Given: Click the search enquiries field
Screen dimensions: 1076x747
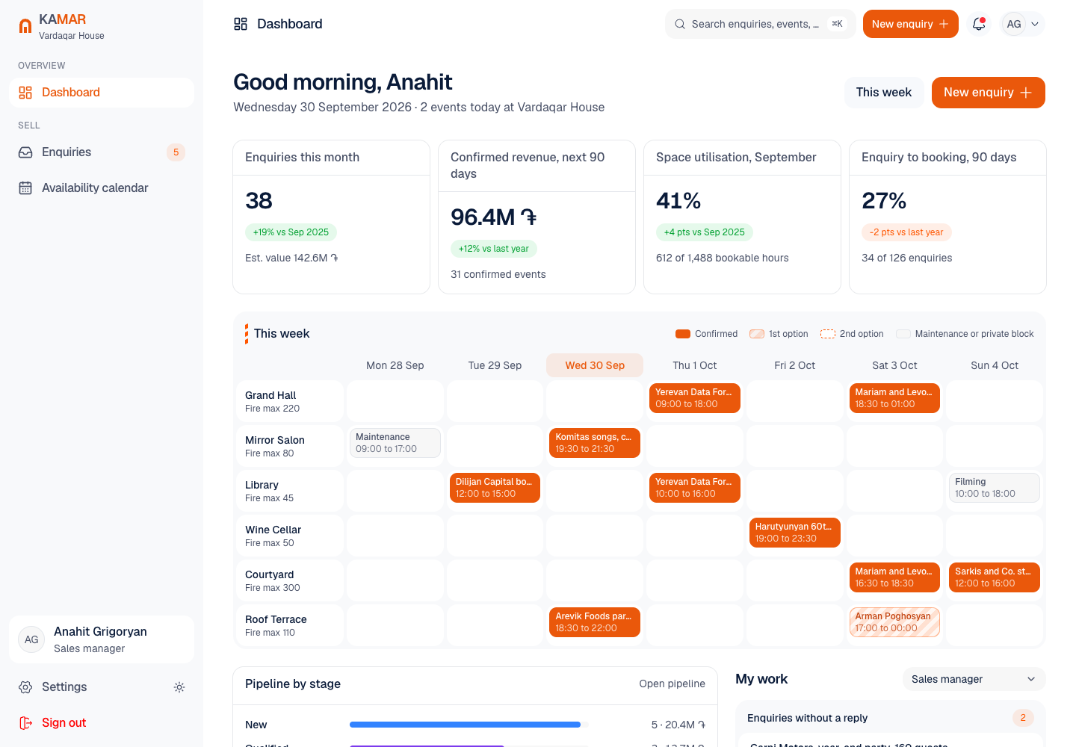Looking at the screenshot, I should (x=760, y=24).
